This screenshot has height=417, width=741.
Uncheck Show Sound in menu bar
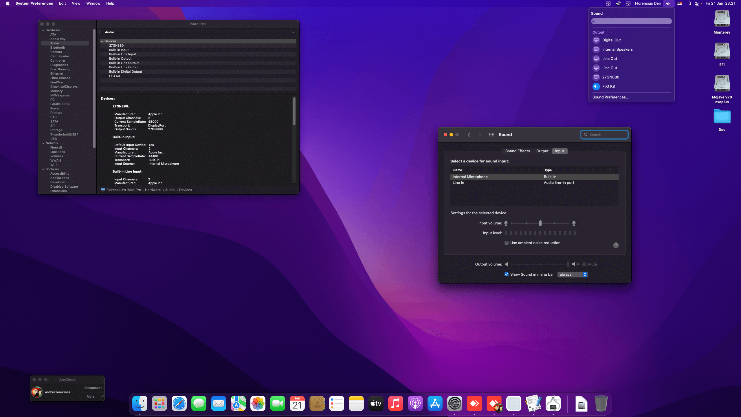pyautogui.click(x=507, y=274)
